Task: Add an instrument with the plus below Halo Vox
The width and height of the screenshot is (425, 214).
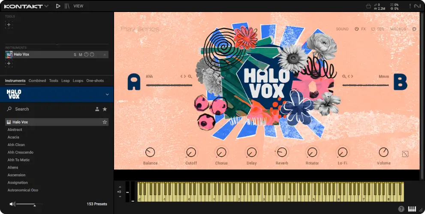Action: pyautogui.click(x=9, y=63)
